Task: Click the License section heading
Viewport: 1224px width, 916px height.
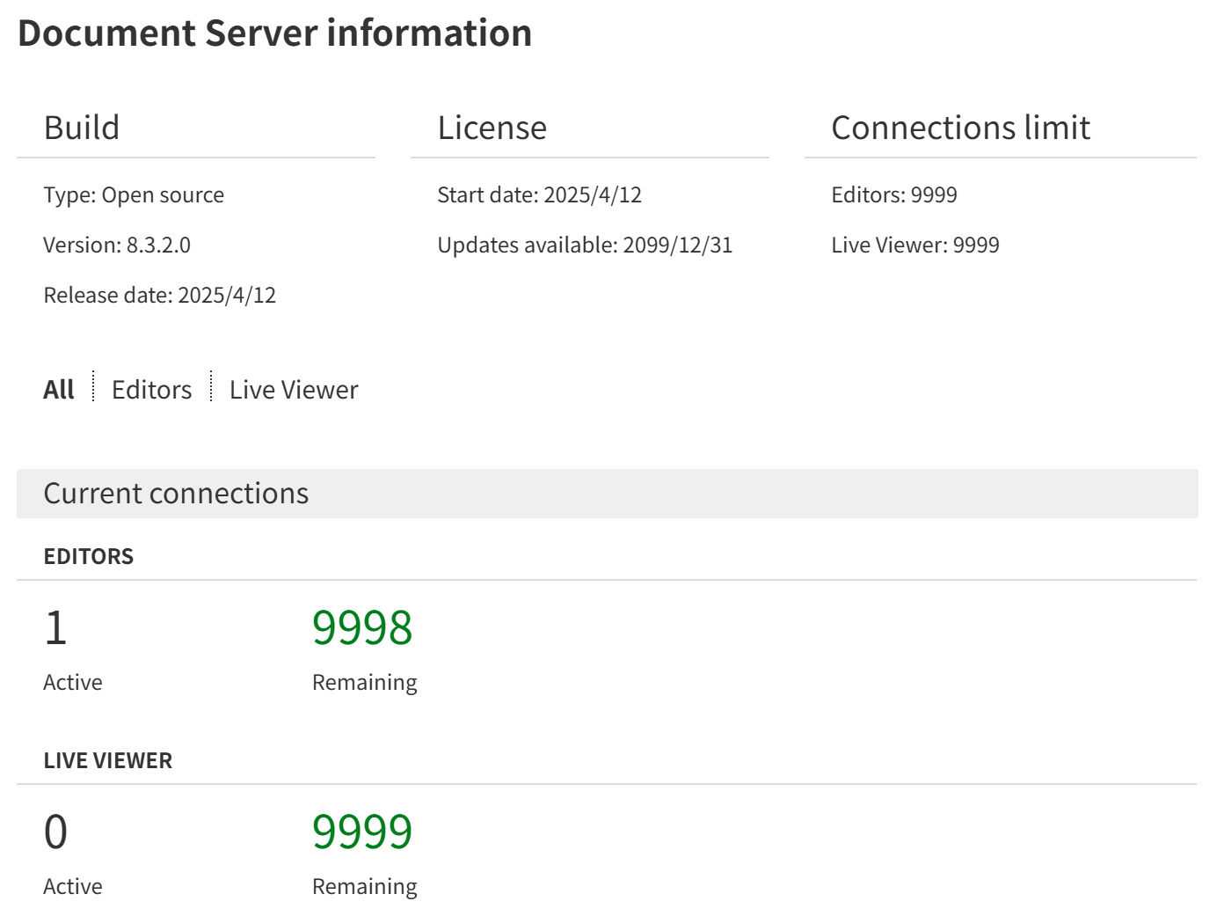Action: (492, 128)
